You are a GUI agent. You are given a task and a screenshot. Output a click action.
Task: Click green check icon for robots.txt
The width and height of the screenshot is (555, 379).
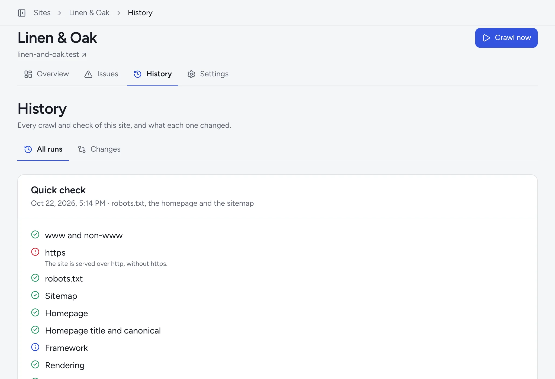[35, 278]
